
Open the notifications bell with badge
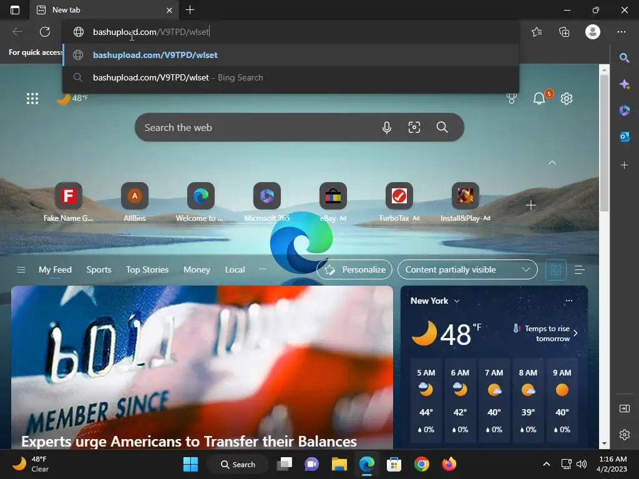[540, 98]
